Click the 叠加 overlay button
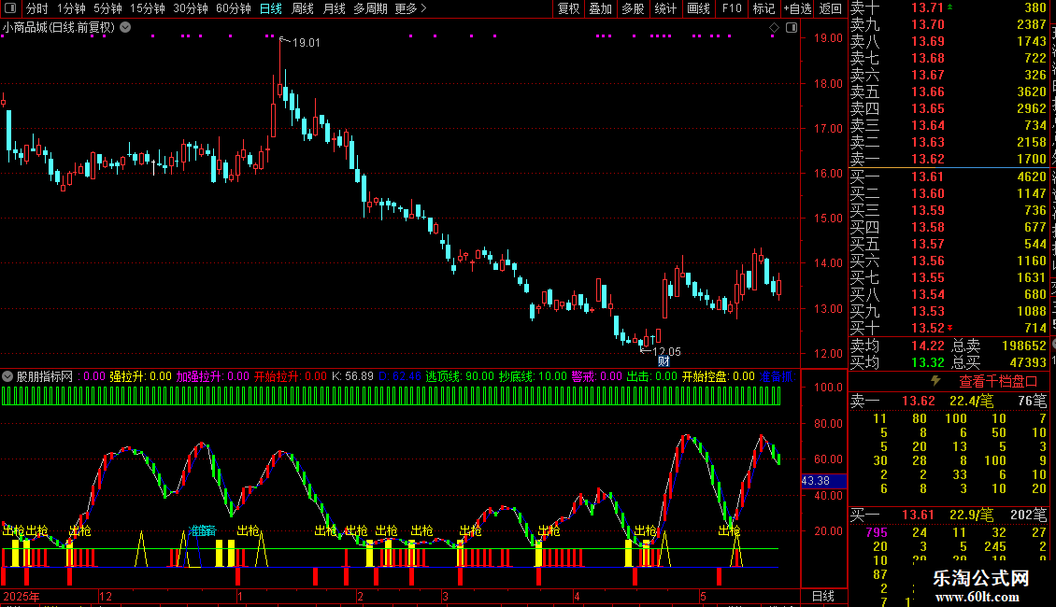 600,8
